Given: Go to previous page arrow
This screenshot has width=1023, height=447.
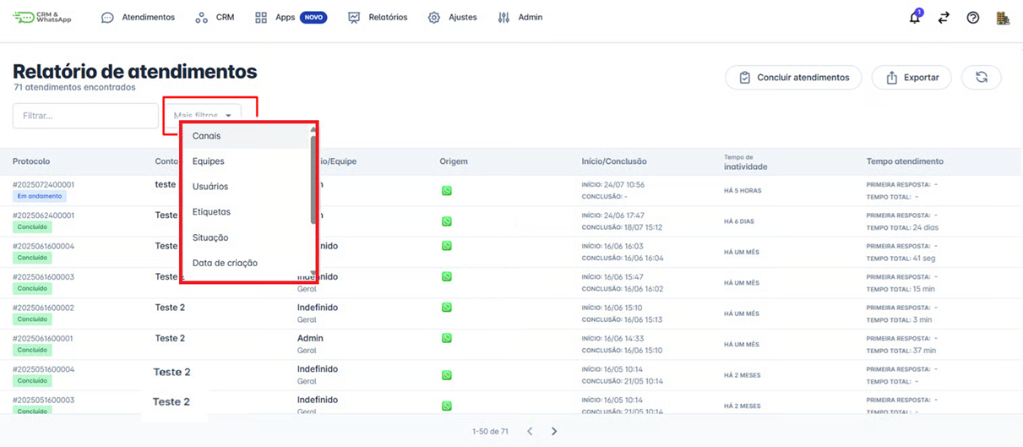Looking at the screenshot, I should click(x=530, y=431).
